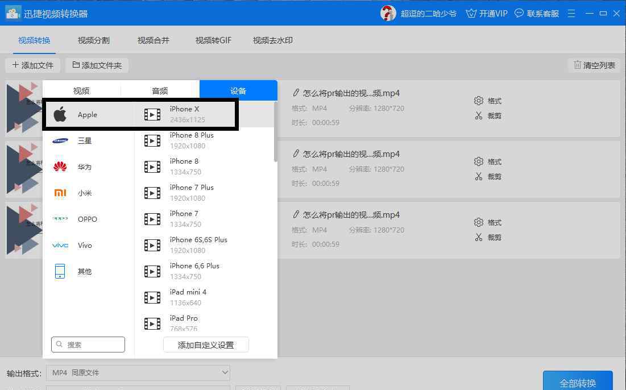Open the 输出格式 MP4 dropdown
The height and width of the screenshot is (390, 626).
(x=138, y=373)
